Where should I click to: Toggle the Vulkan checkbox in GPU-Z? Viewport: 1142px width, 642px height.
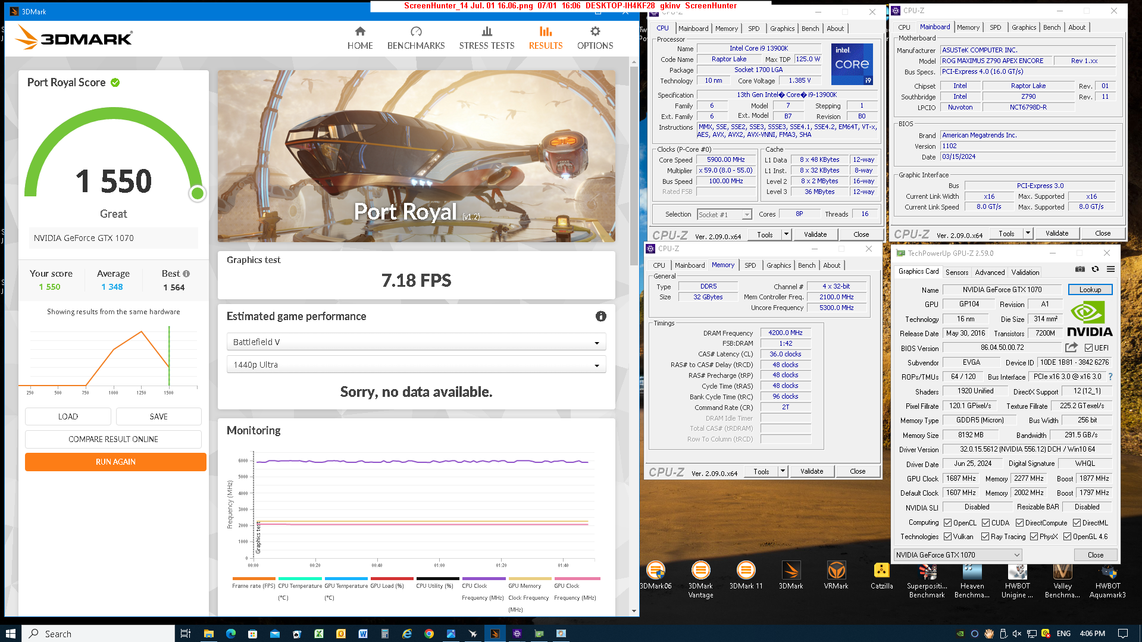[948, 537]
